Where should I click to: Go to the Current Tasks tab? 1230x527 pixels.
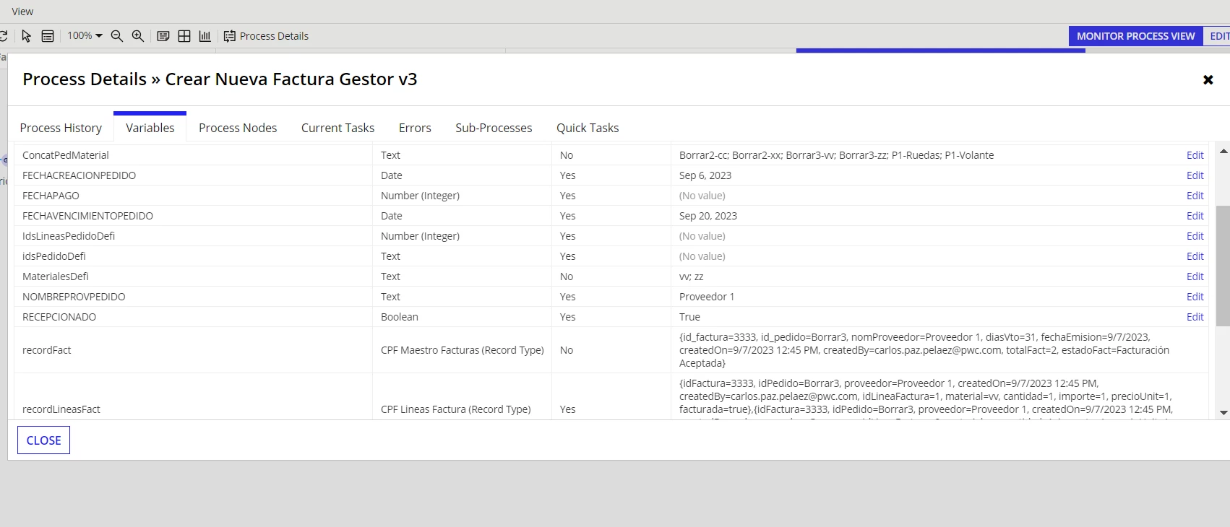[337, 128]
